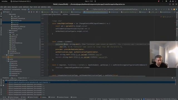Open the File menu
The image size is (178, 100).
tap(2, 7)
